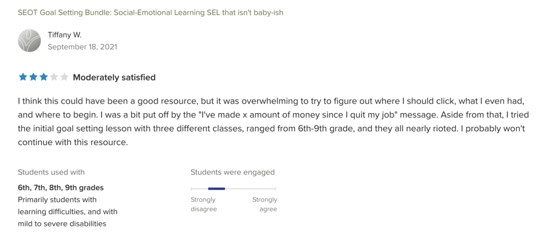Click the first blue rating star

click(x=22, y=77)
